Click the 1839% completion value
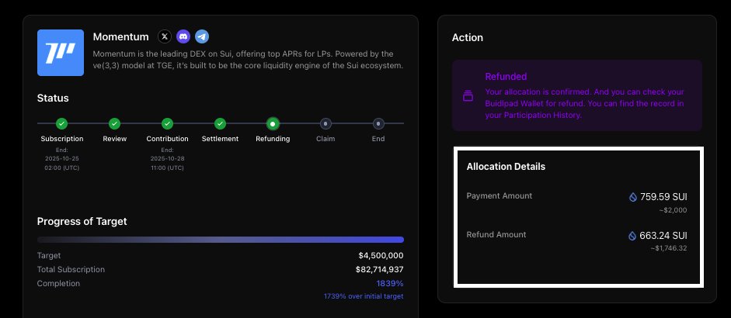731x318 pixels. (390, 284)
